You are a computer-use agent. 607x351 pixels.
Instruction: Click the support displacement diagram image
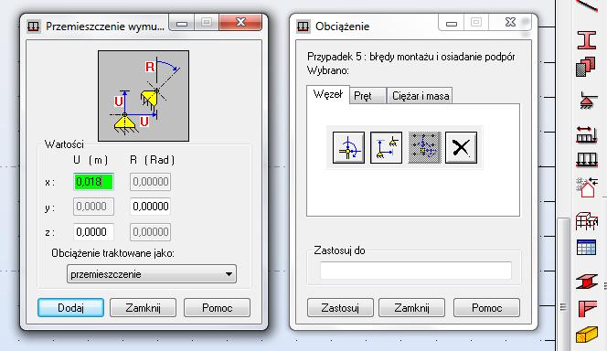(x=144, y=96)
